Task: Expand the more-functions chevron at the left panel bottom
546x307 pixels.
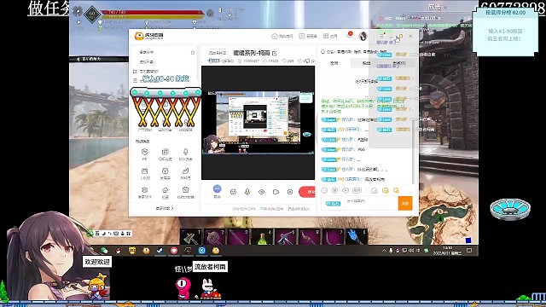Action: click(x=165, y=208)
